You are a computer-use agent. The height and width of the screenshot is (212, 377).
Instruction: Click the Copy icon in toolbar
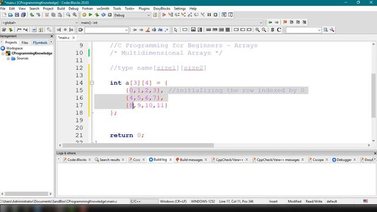[54, 15]
